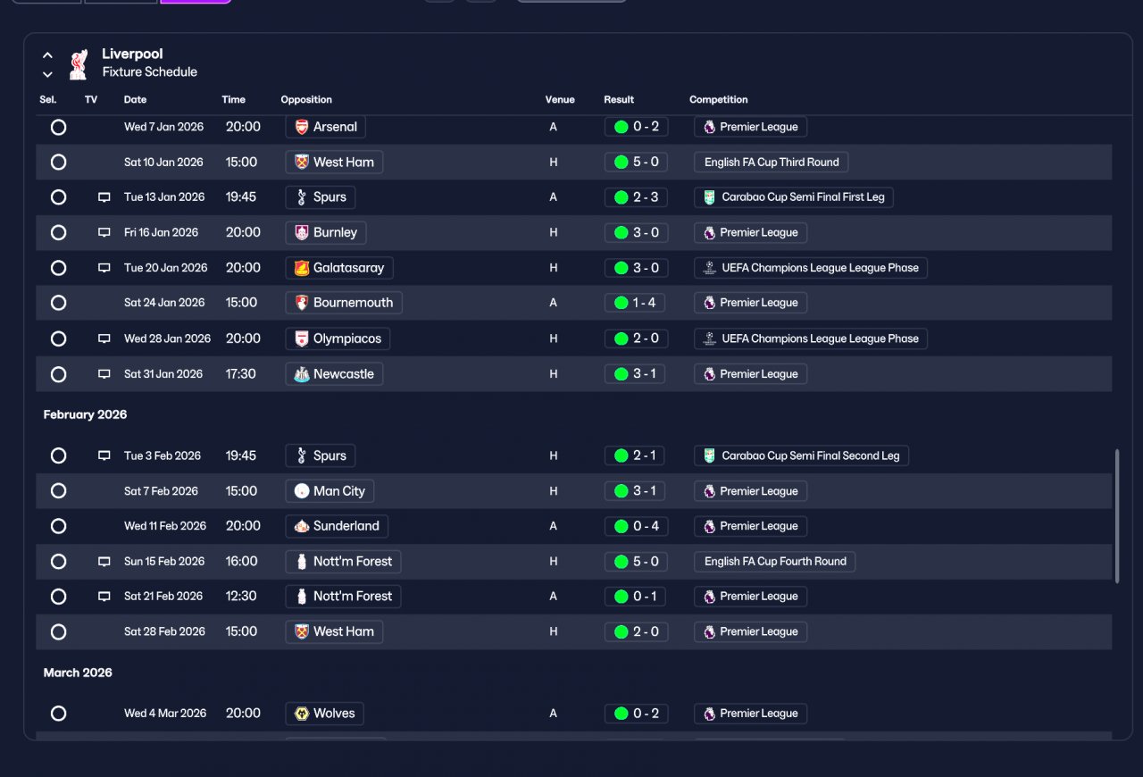Sort fixtures by Competition column header
Screen dimensions: 1143x777
[x=718, y=100]
